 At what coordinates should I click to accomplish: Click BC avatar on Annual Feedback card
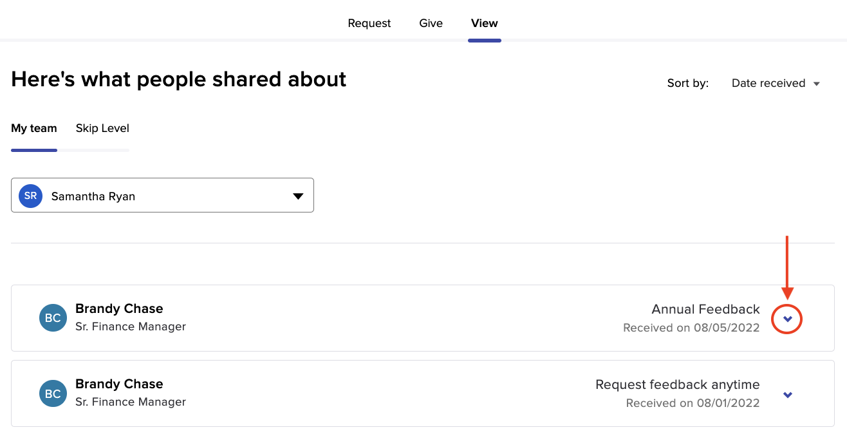(x=53, y=318)
